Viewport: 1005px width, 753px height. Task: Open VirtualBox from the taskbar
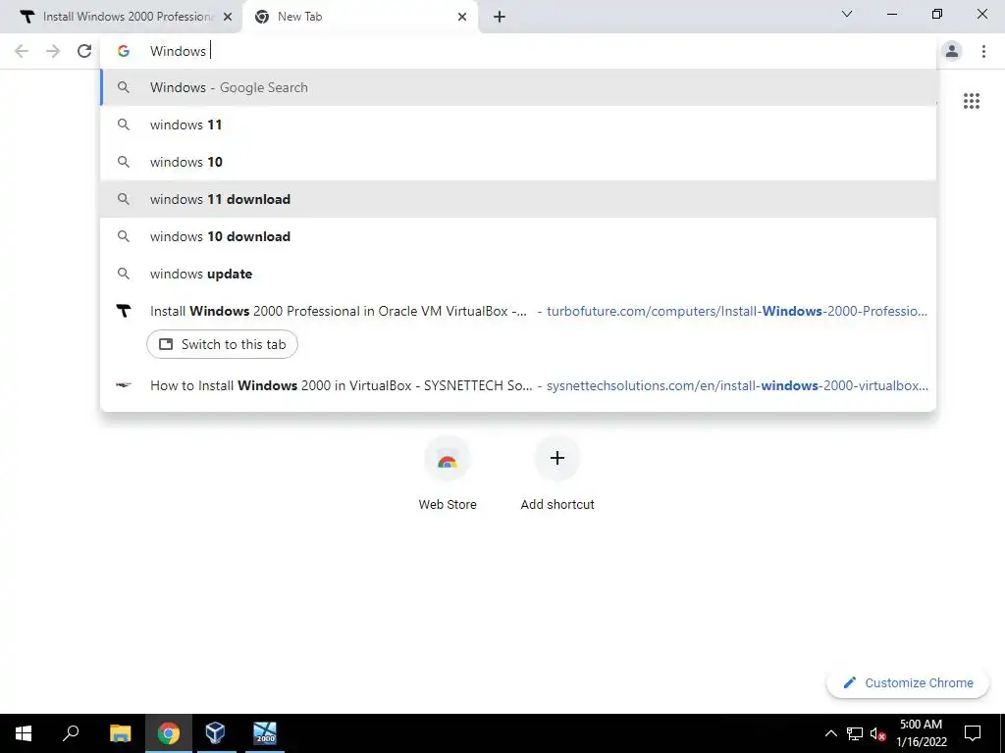tap(215, 733)
